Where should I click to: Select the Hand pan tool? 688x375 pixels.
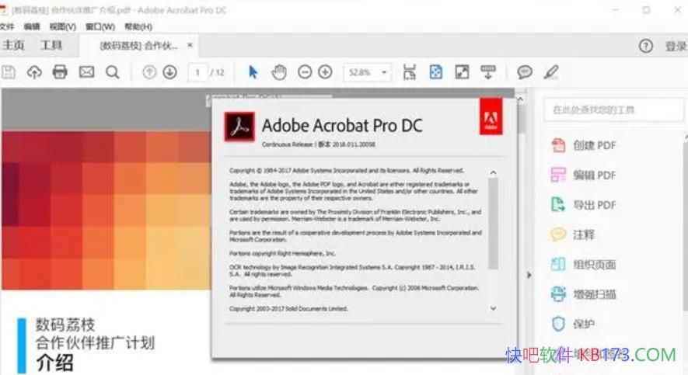click(x=279, y=72)
